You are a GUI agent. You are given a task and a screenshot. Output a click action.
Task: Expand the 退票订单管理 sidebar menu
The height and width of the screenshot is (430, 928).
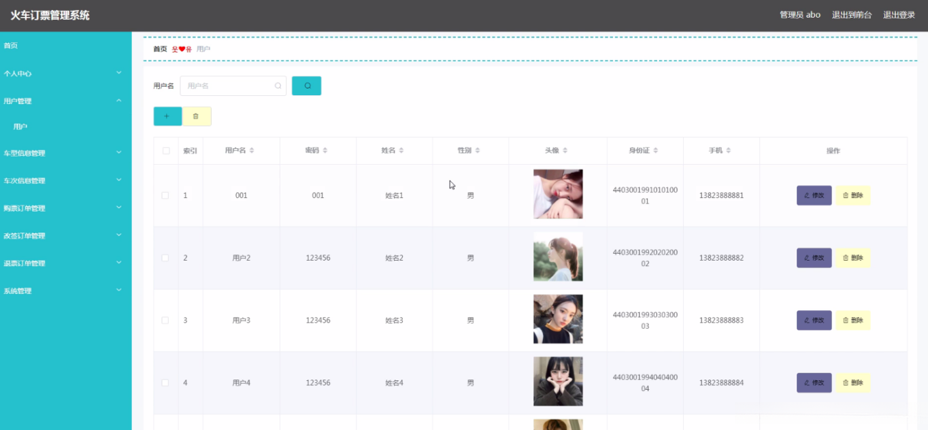66,263
